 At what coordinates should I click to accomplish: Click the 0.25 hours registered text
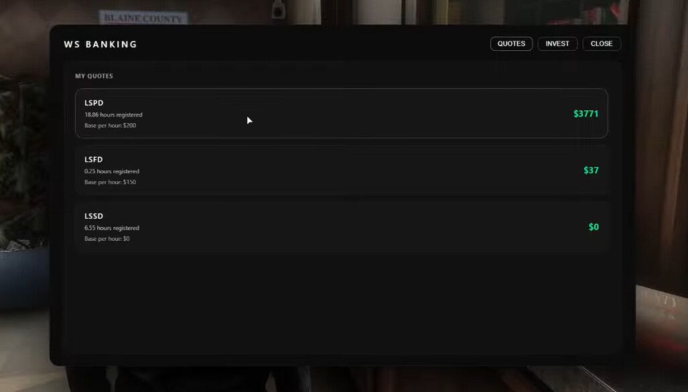coord(111,171)
